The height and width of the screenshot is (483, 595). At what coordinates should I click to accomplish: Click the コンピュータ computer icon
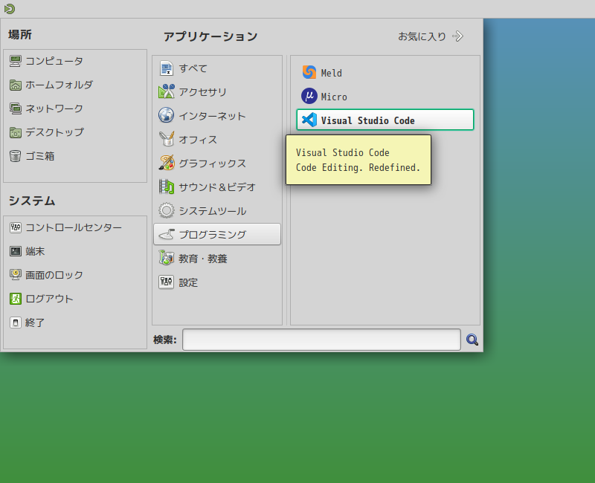pos(15,61)
